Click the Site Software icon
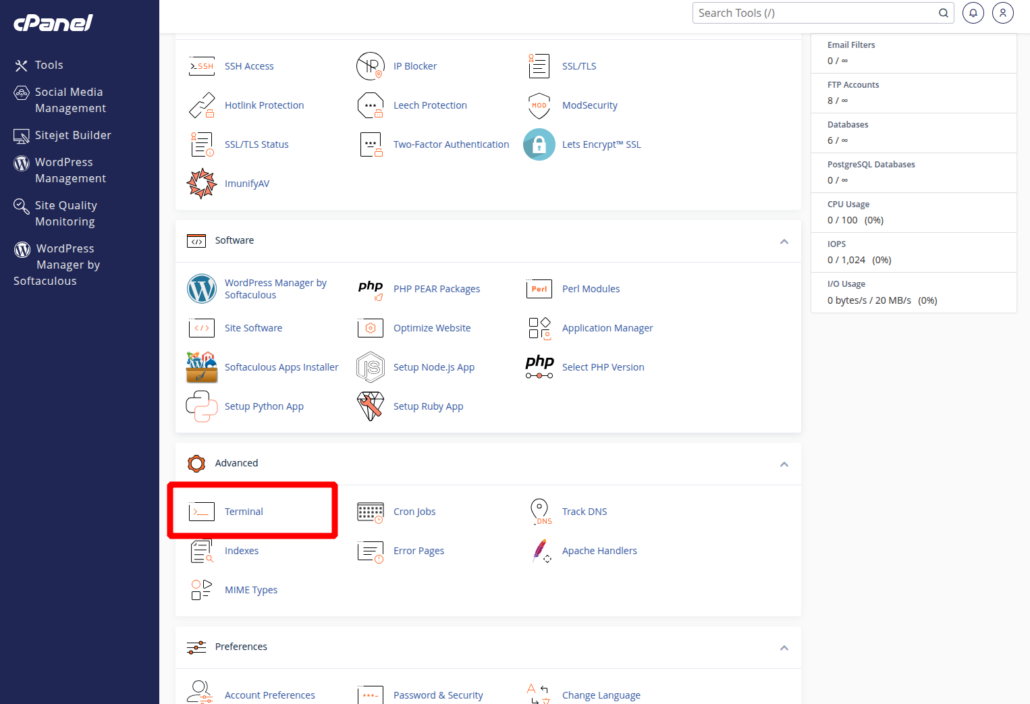Image resolution: width=1030 pixels, height=704 pixels. click(202, 328)
